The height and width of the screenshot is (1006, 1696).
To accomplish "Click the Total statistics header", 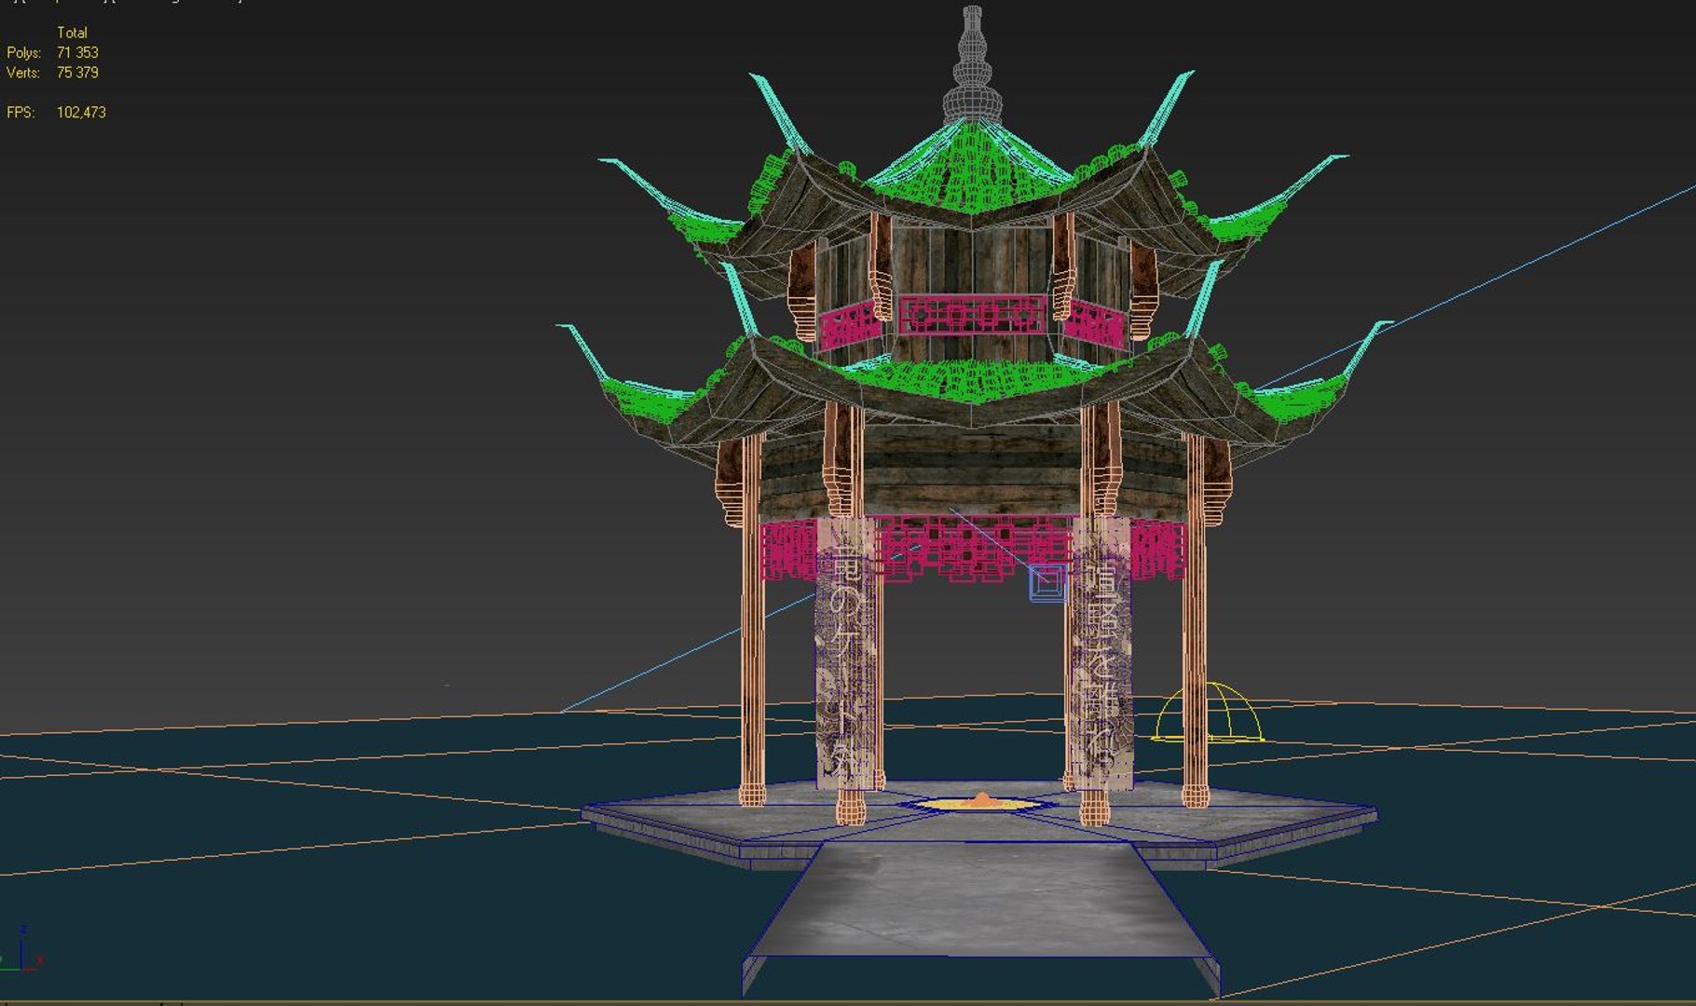I will (x=72, y=33).
